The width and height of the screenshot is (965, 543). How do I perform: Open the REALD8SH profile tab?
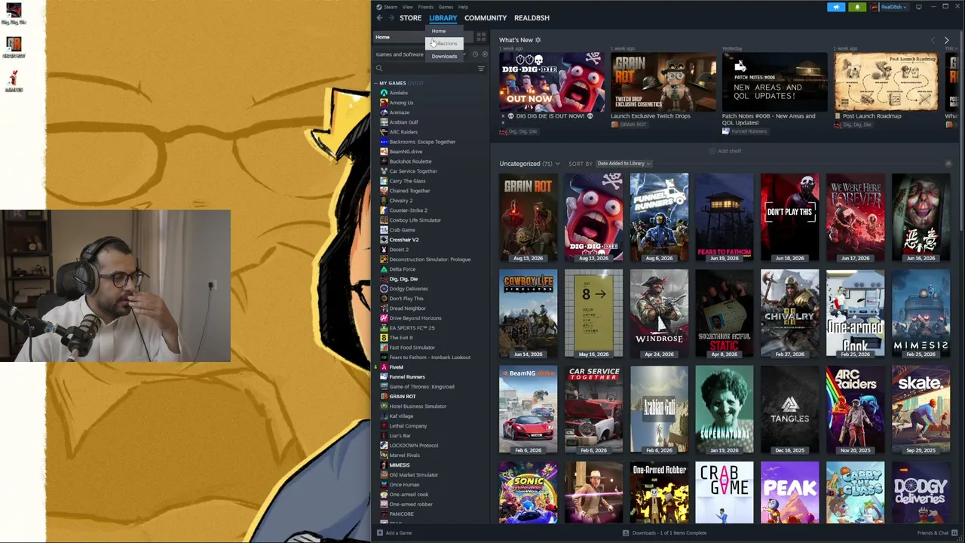click(532, 18)
